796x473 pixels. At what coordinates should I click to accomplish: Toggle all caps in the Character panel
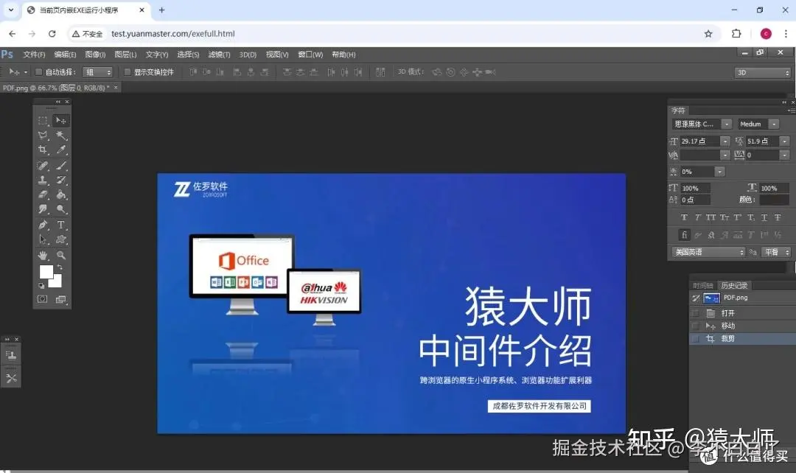coord(711,218)
